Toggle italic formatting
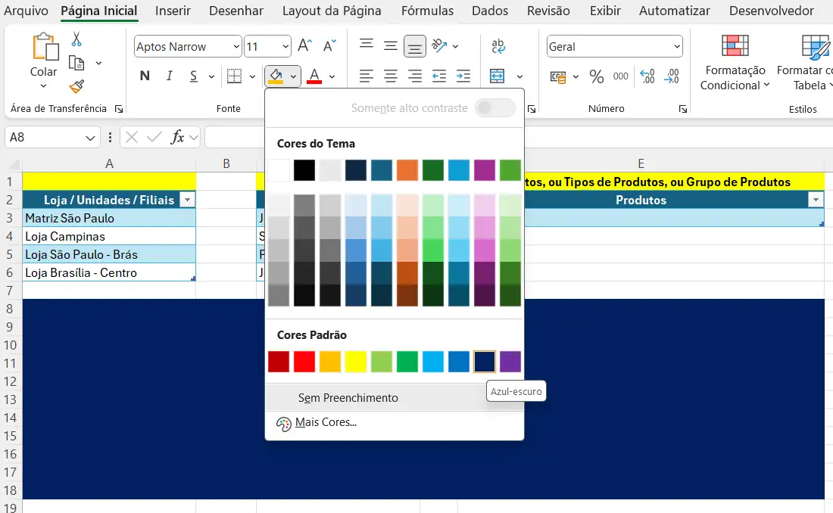 coord(170,76)
